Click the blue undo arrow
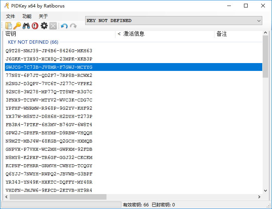Image resolution: width=272 pixels, height=209 pixels. 64,26
